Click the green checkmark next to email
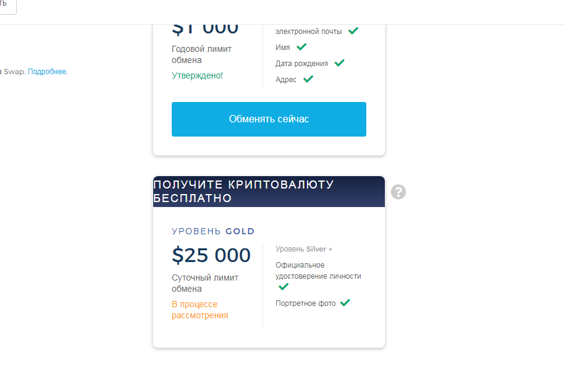The width and height of the screenshot is (564, 377). 353,30
